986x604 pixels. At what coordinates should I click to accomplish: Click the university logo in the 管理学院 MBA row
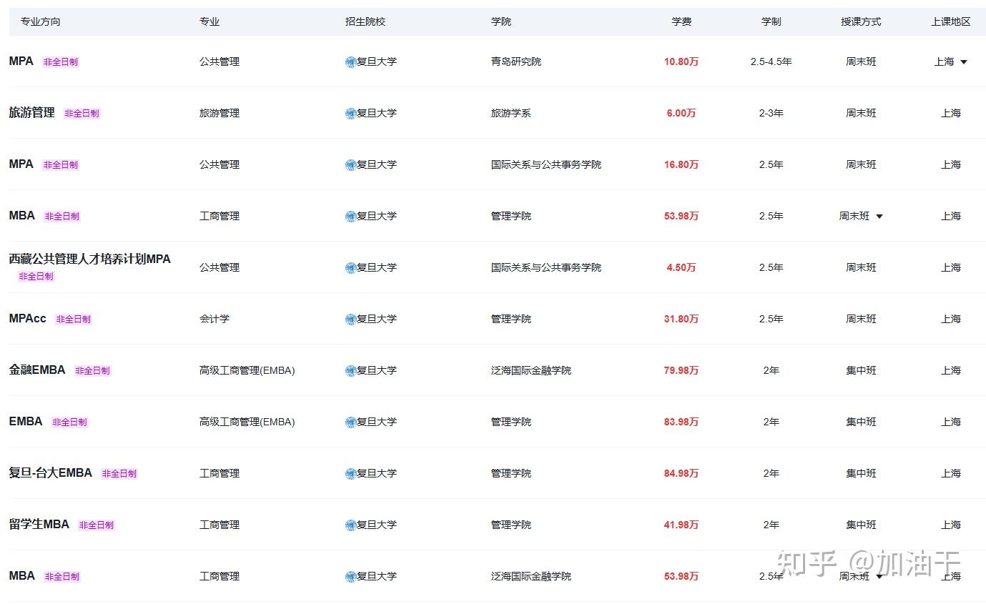click(350, 217)
